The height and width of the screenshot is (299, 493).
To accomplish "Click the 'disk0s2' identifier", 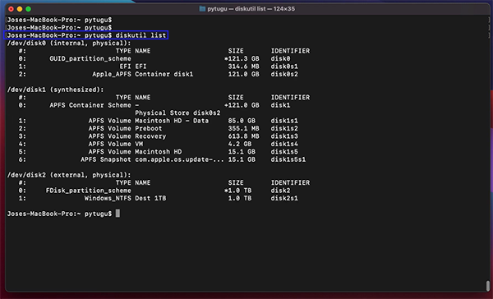I will (x=284, y=74).
